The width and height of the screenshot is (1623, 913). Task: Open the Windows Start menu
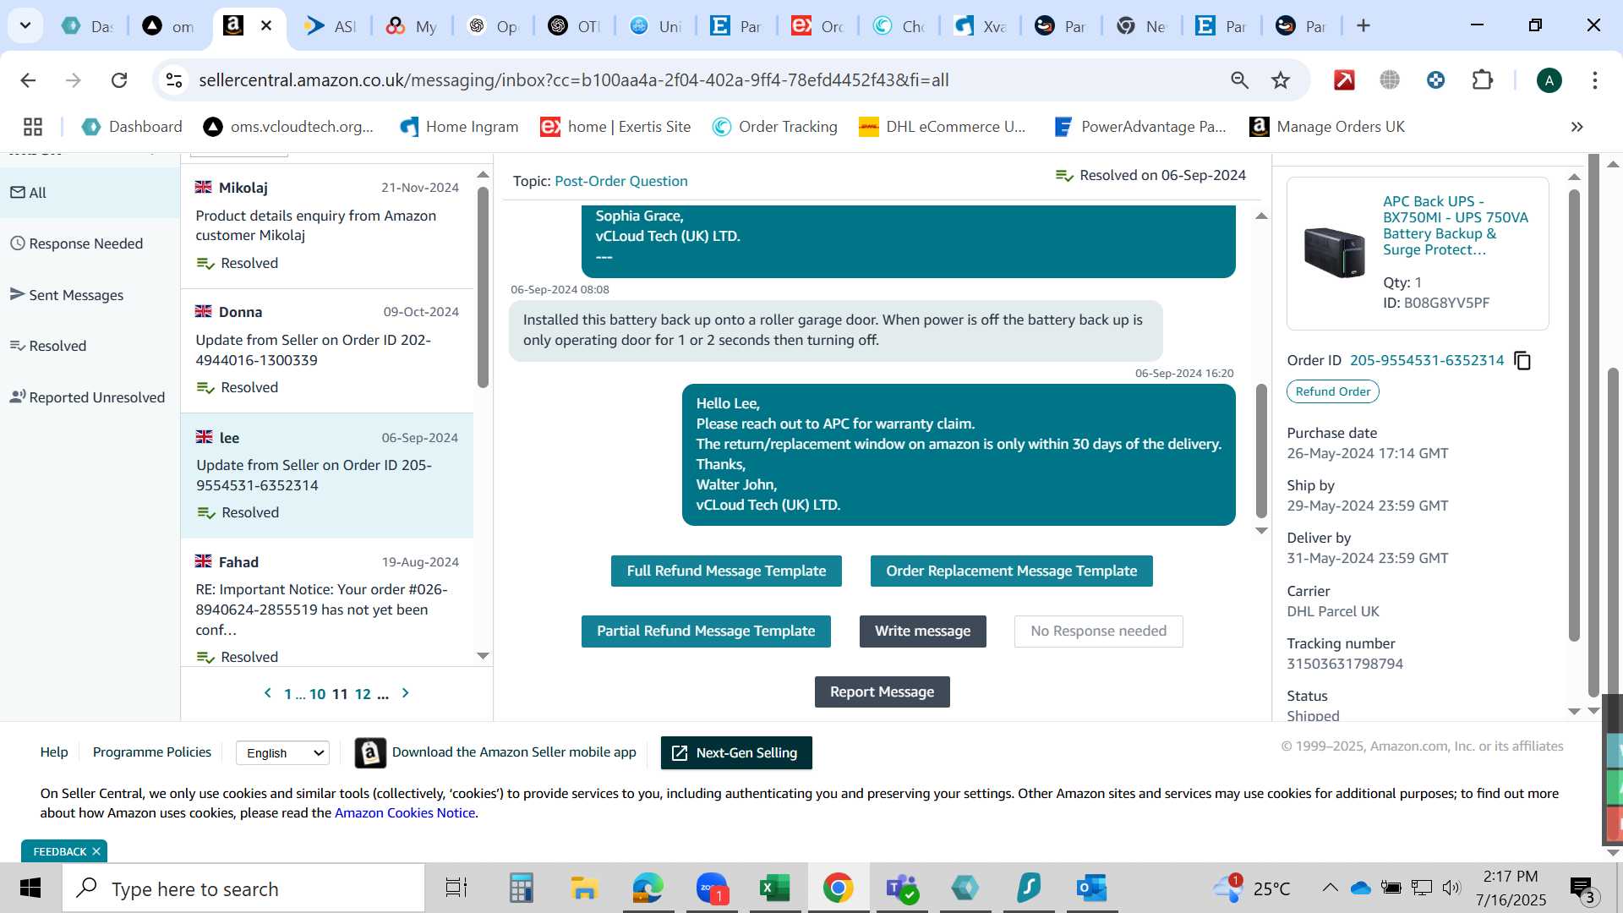[30, 888]
